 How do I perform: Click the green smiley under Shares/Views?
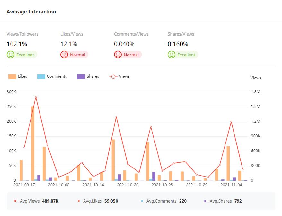tap(172, 55)
